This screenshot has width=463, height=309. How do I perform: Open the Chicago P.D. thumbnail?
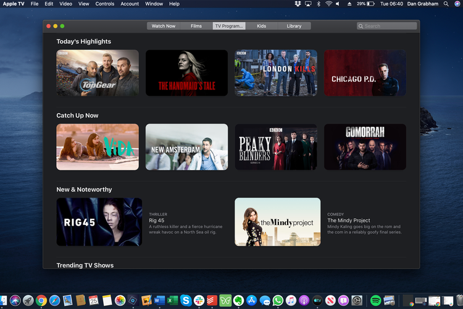point(365,73)
